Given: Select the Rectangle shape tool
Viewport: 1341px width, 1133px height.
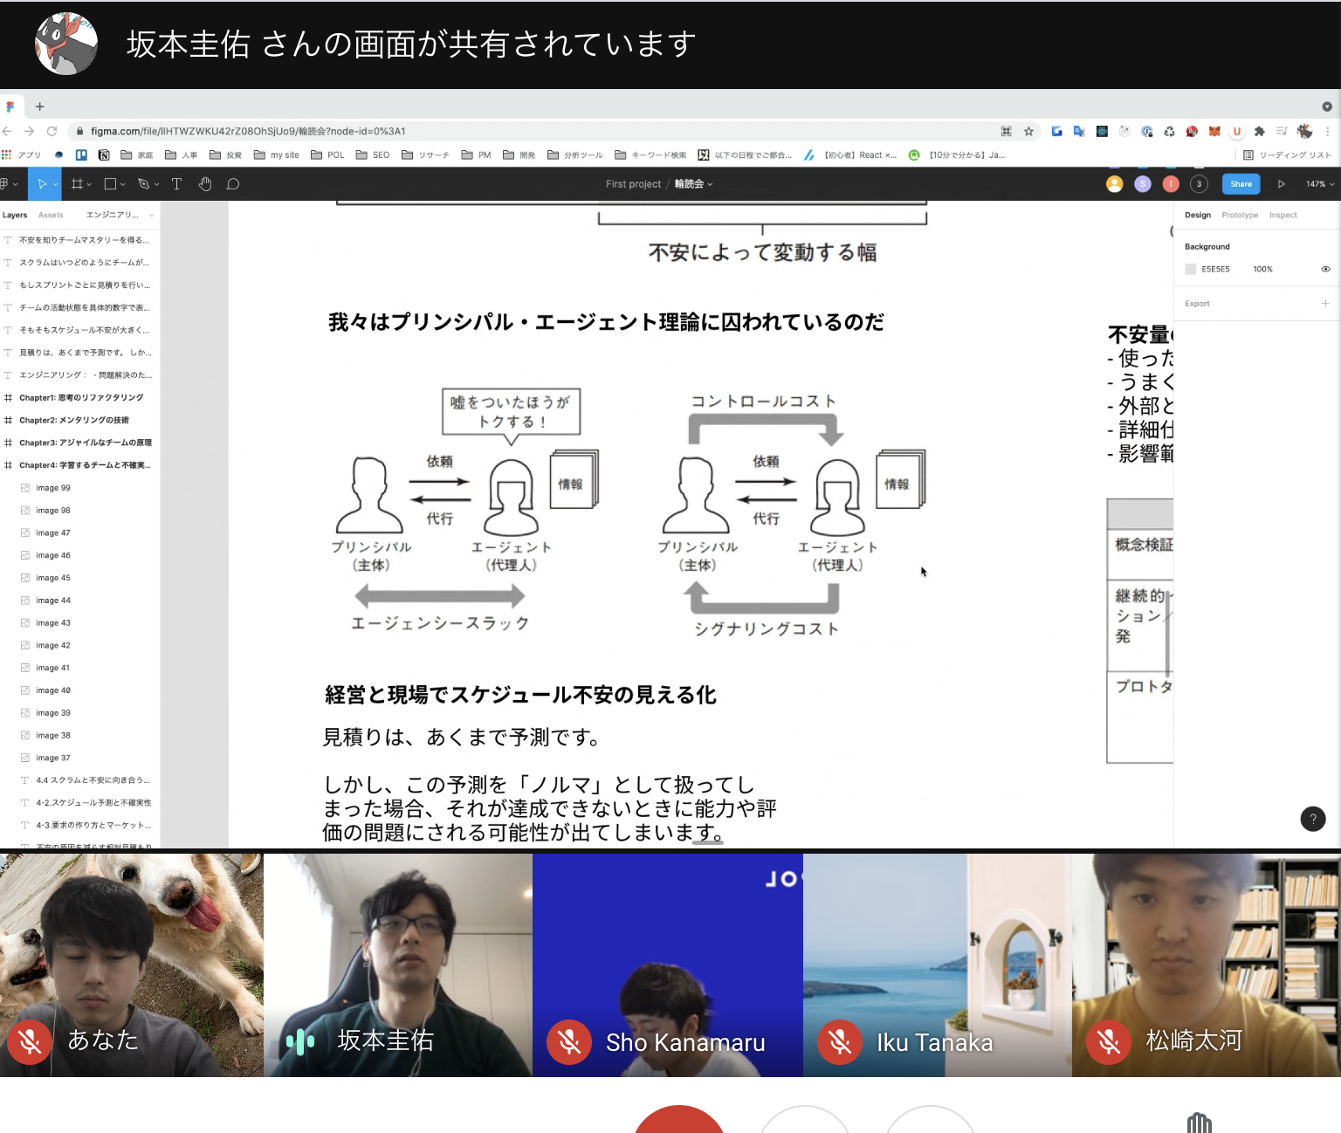Looking at the screenshot, I should [x=111, y=184].
